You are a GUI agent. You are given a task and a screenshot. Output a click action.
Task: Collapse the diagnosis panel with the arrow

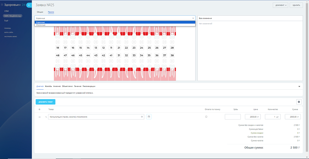[299, 86]
